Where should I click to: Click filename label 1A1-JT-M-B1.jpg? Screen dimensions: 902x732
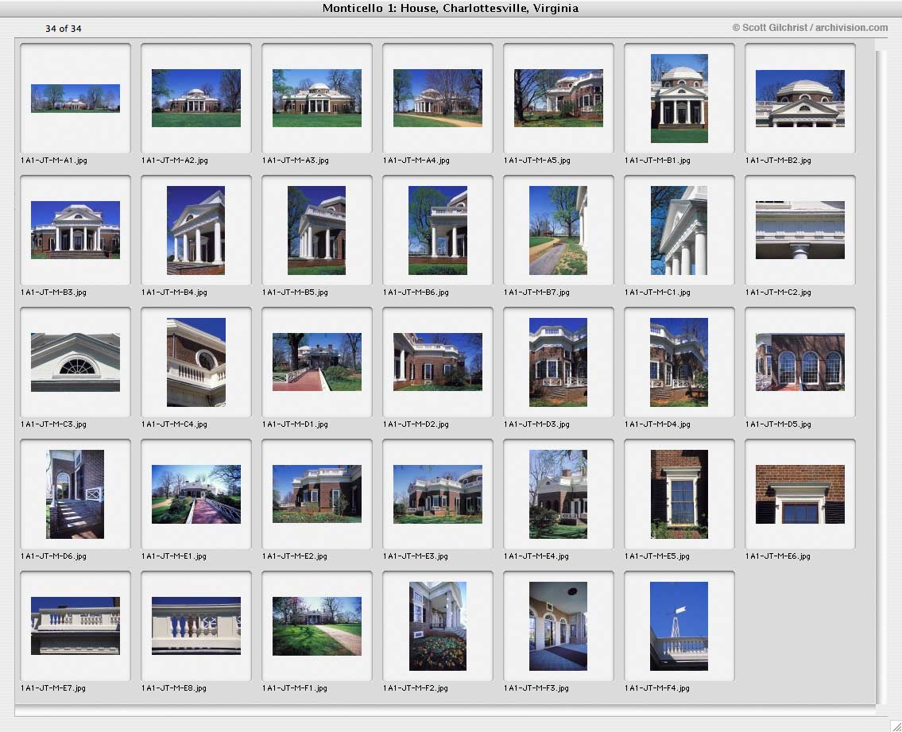pyautogui.click(x=657, y=161)
